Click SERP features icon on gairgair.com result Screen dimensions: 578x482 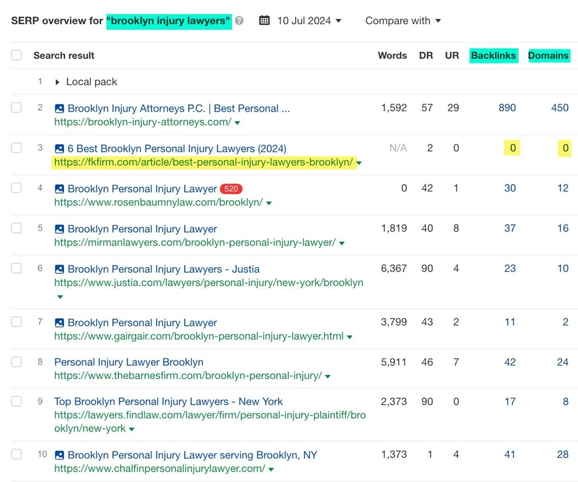click(x=59, y=323)
